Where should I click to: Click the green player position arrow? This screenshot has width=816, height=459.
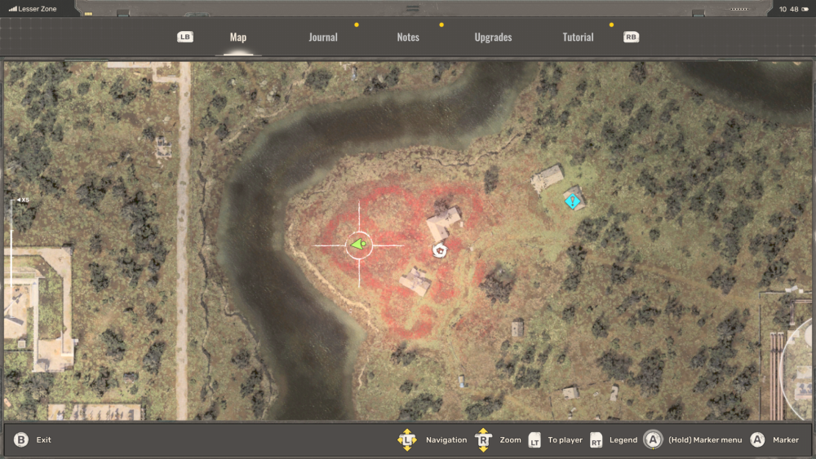[x=358, y=245]
